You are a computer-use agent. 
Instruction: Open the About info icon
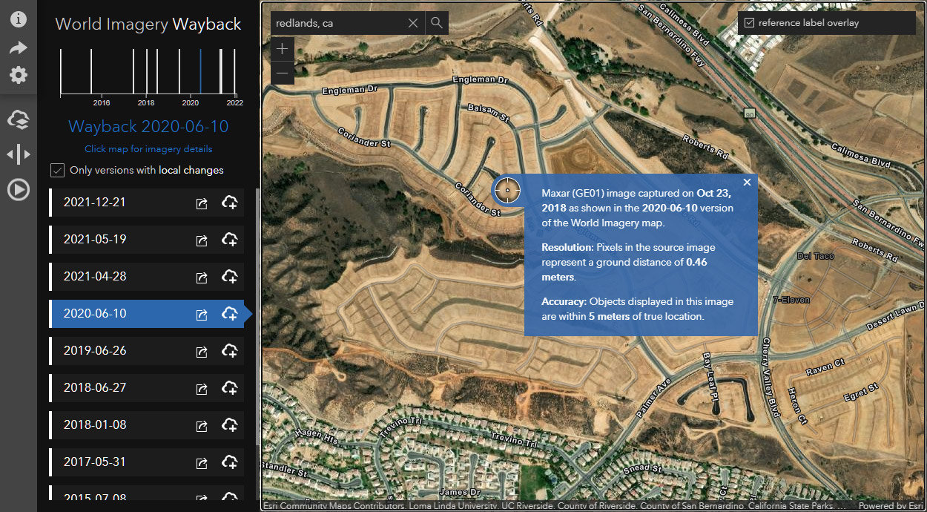pos(18,20)
